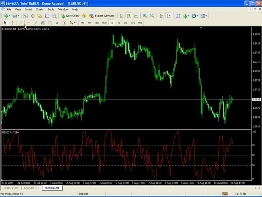The width and height of the screenshot is (262, 197).
Task: Open the File menu
Action: (x=9, y=9)
